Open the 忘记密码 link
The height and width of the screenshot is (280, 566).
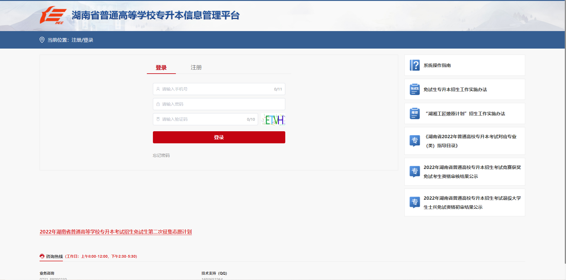[x=161, y=155]
